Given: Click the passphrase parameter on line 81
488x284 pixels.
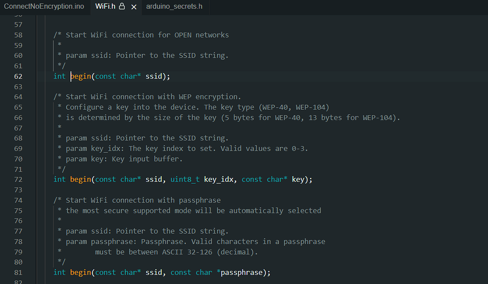Looking at the screenshot, I should (241, 273).
